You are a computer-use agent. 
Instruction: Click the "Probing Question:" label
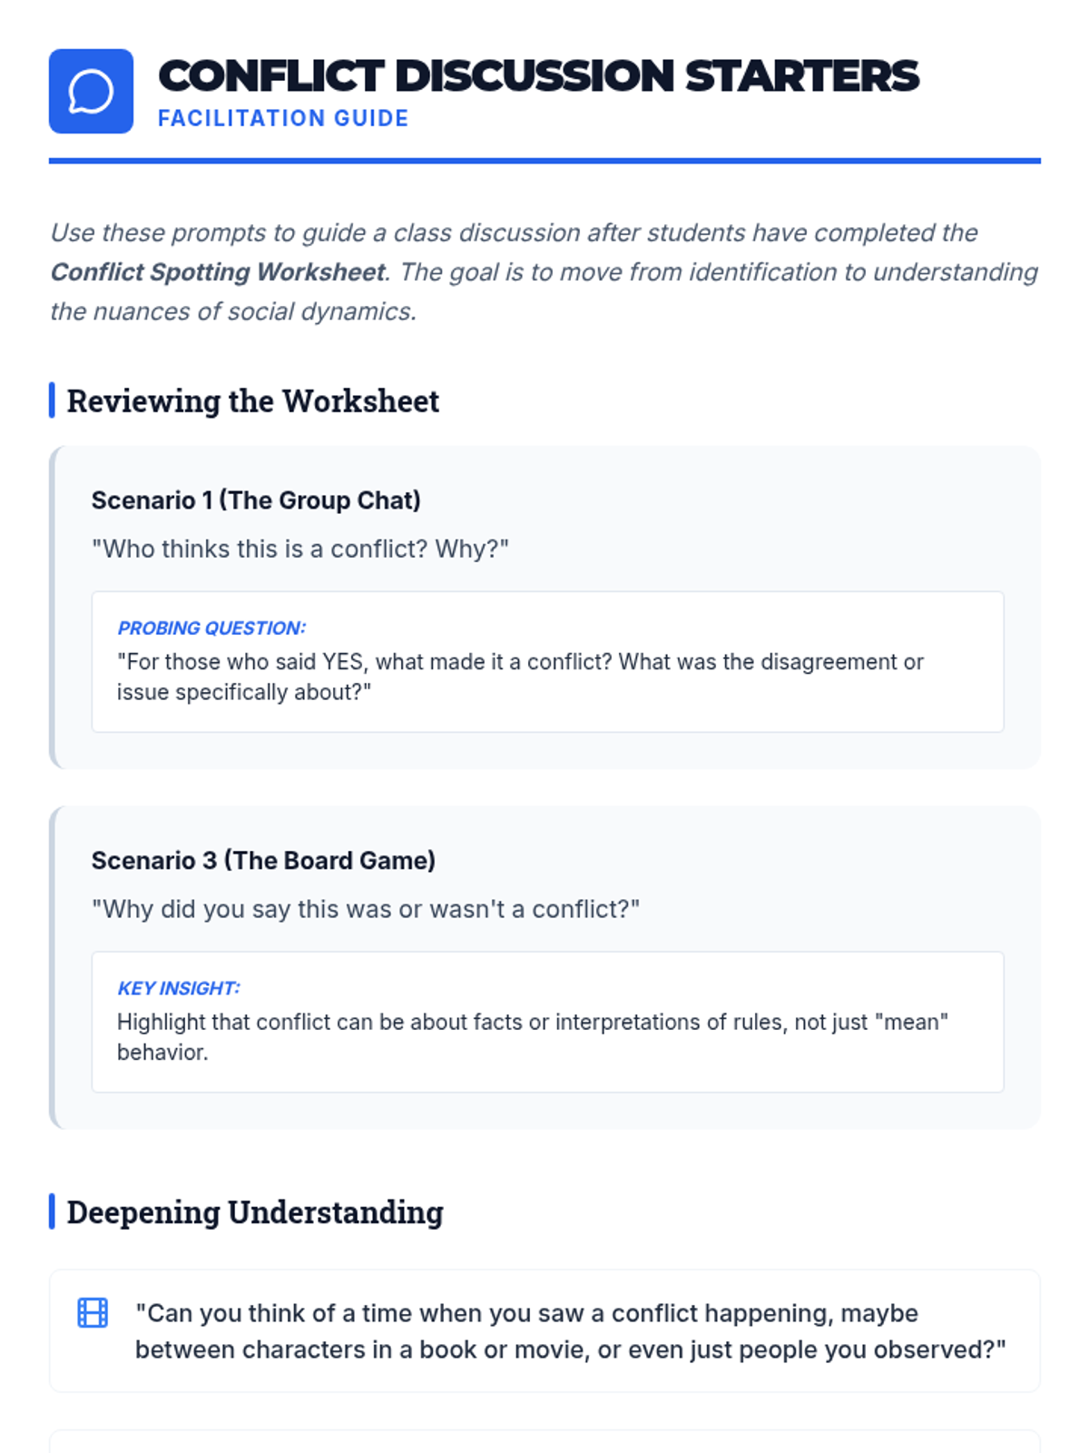point(211,628)
